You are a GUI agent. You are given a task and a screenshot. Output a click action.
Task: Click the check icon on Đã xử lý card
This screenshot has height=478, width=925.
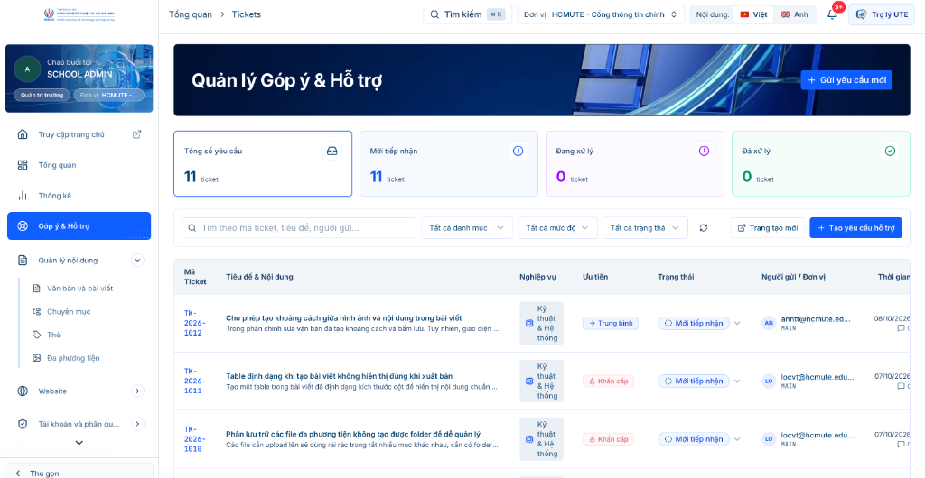(890, 151)
